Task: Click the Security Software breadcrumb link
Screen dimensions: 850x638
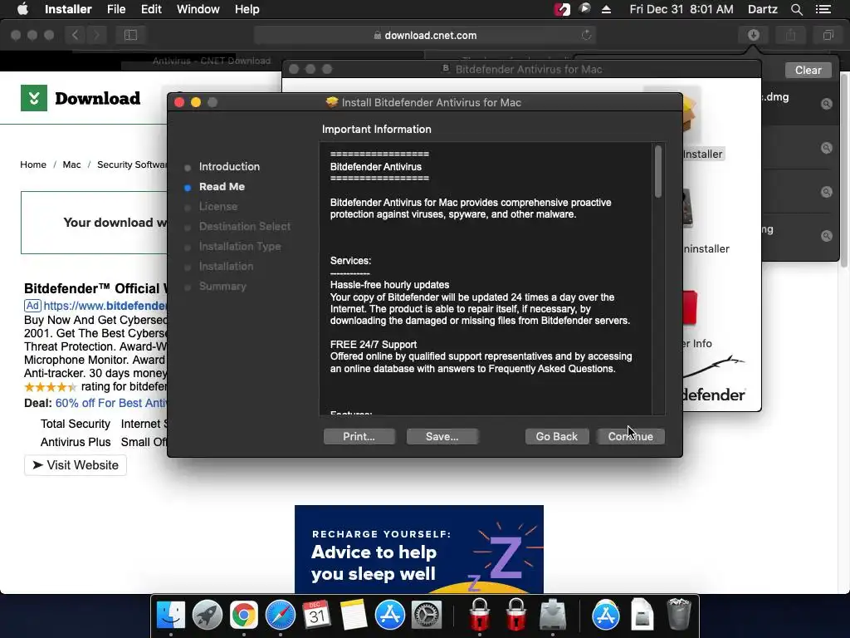Action: coord(132,164)
